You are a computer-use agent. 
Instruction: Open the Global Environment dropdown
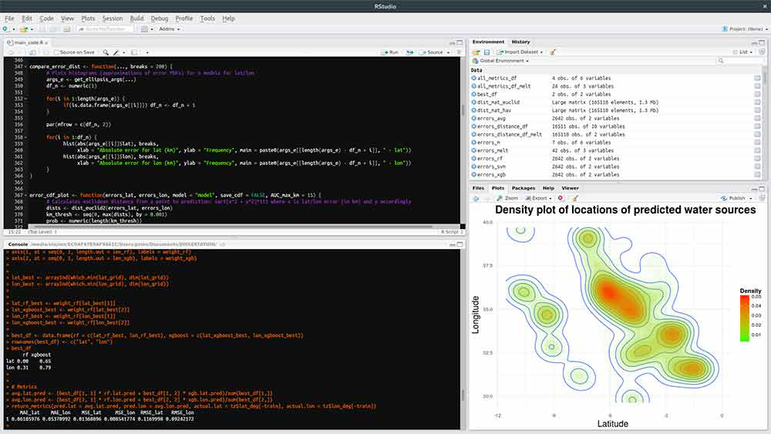500,61
